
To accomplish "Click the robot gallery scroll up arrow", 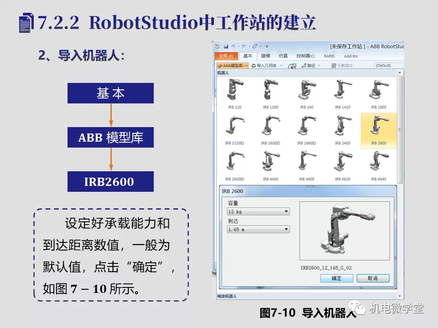I will [400, 72].
